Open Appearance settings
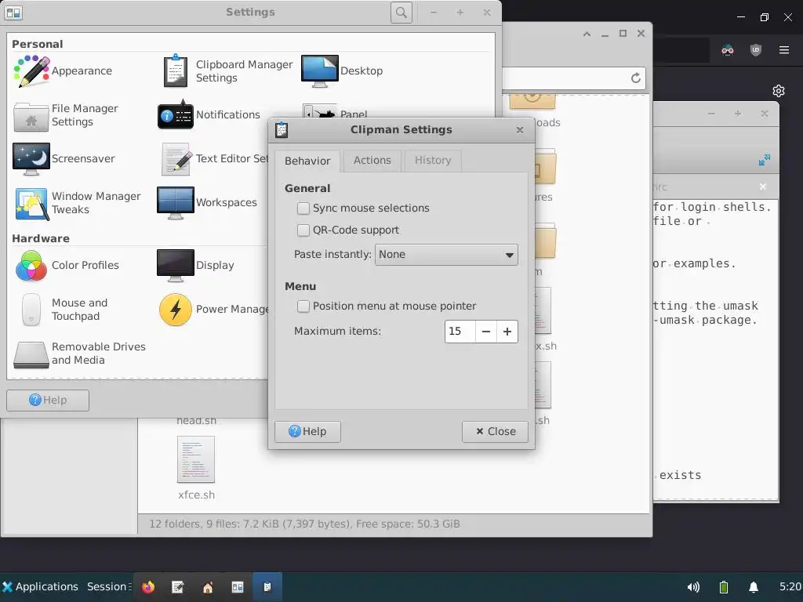Viewport: 803px width, 602px height. coord(63,71)
